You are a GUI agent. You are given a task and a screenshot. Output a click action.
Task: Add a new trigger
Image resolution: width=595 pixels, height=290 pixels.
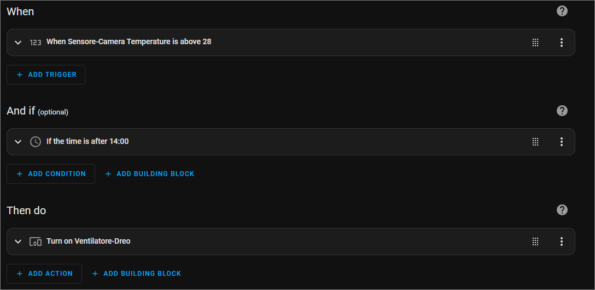tap(46, 75)
